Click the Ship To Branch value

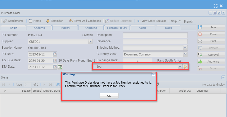point(188,22)
